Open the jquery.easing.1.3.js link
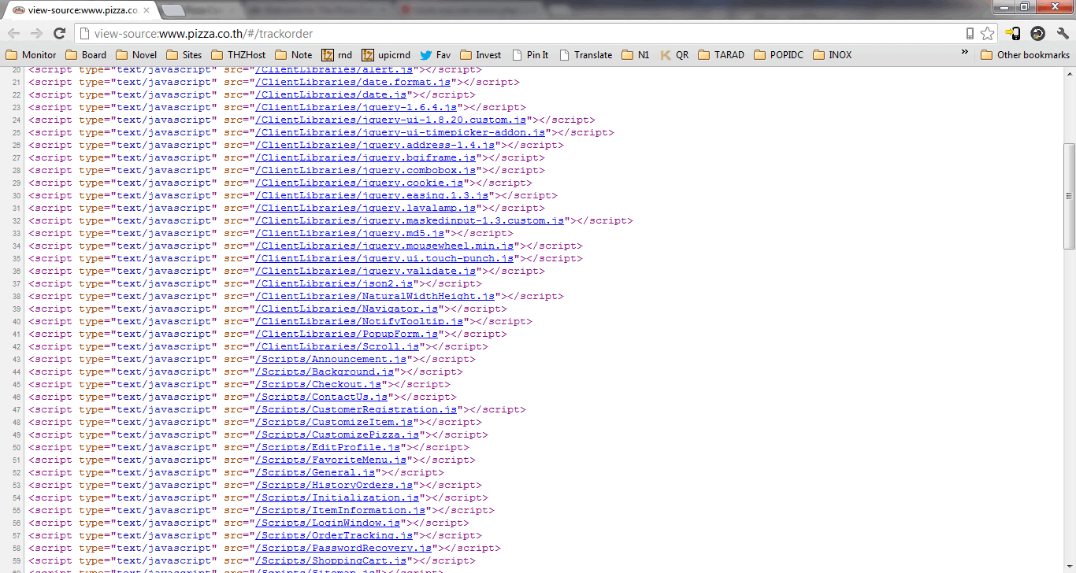This screenshot has width=1076, height=573. [373, 195]
